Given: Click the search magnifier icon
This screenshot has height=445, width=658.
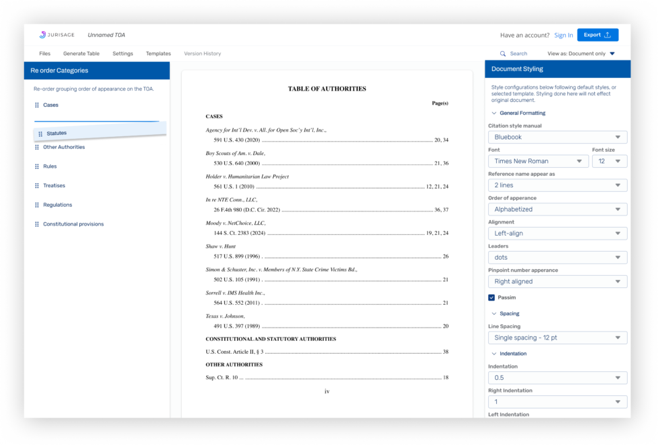Looking at the screenshot, I should (503, 54).
